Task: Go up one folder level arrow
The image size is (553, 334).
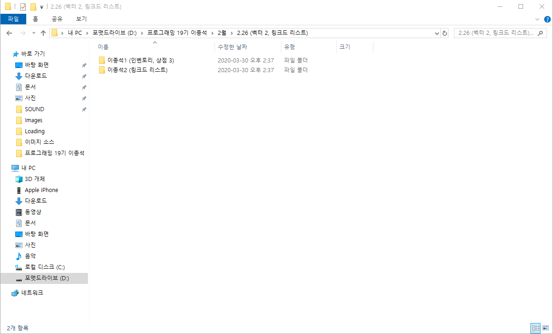Action: click(43, 33)
